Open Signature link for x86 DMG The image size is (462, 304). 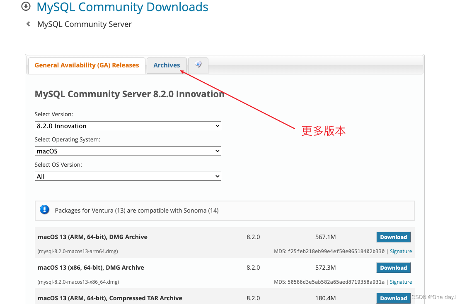(x=401, y=282)
